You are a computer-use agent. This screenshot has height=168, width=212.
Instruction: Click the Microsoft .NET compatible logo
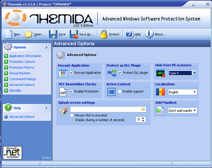13,153
